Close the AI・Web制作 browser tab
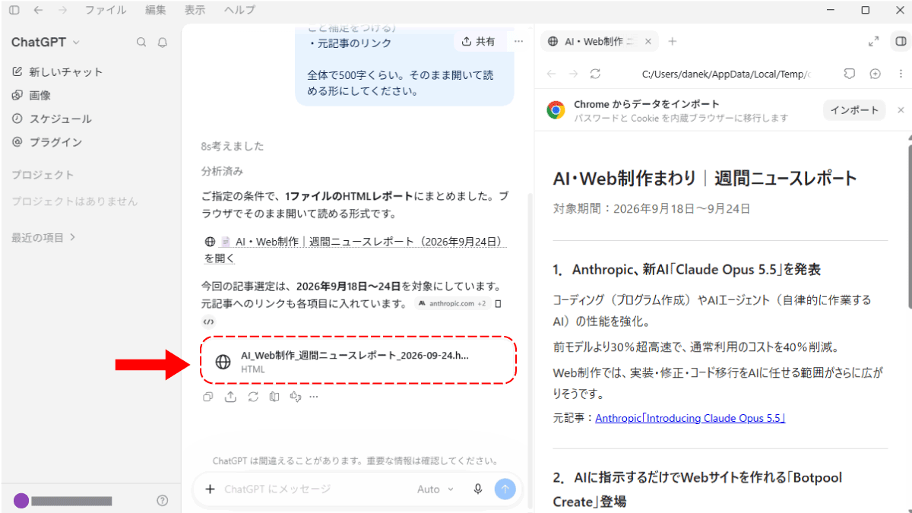This screenshot has width=912, height=513. [648, 42]
